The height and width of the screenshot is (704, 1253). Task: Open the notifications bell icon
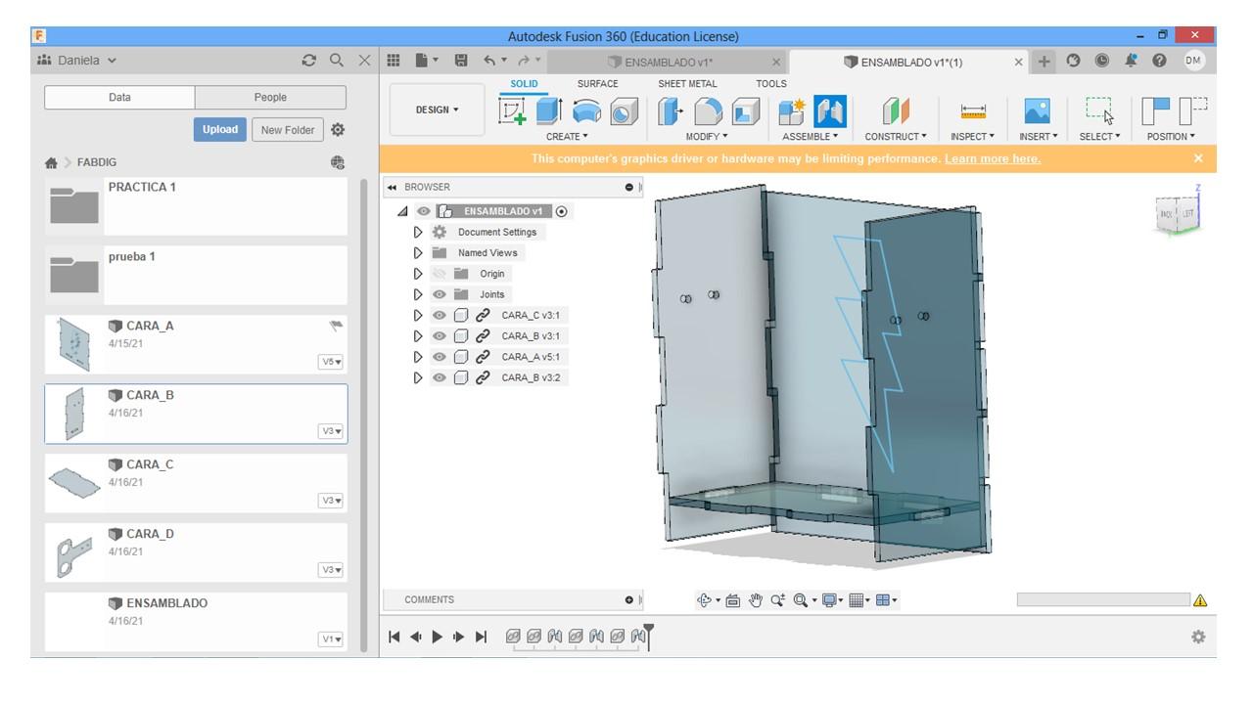1132,61
